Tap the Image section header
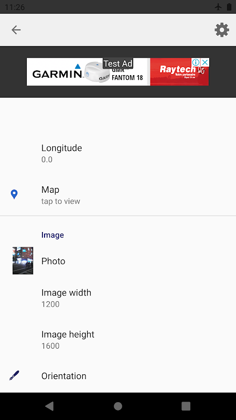Viewport: 236px width, 420px height. (53, 235)
